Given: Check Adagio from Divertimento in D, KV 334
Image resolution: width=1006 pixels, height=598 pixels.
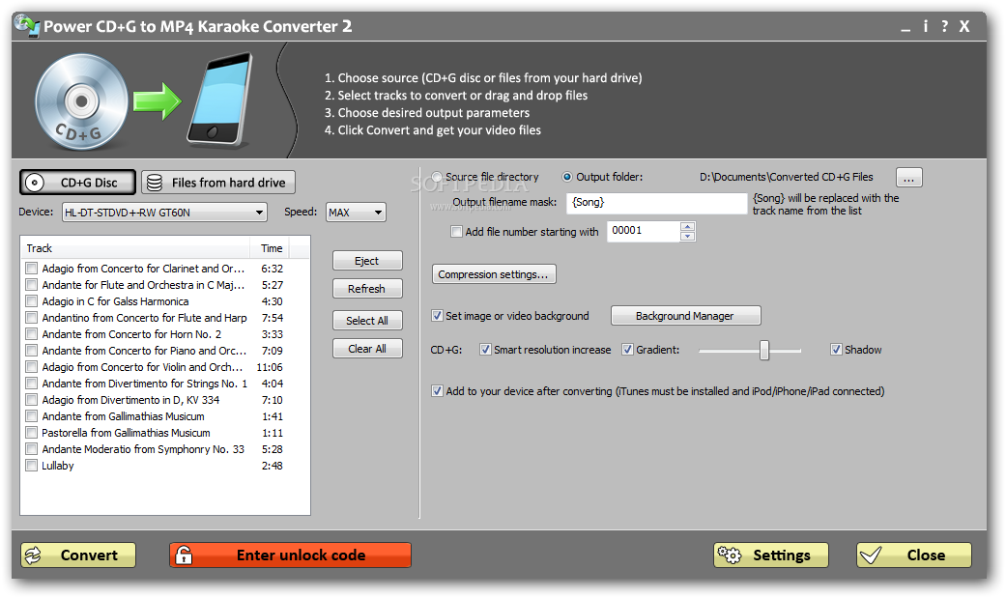Looking at the screenshot, I should [32, 400].
